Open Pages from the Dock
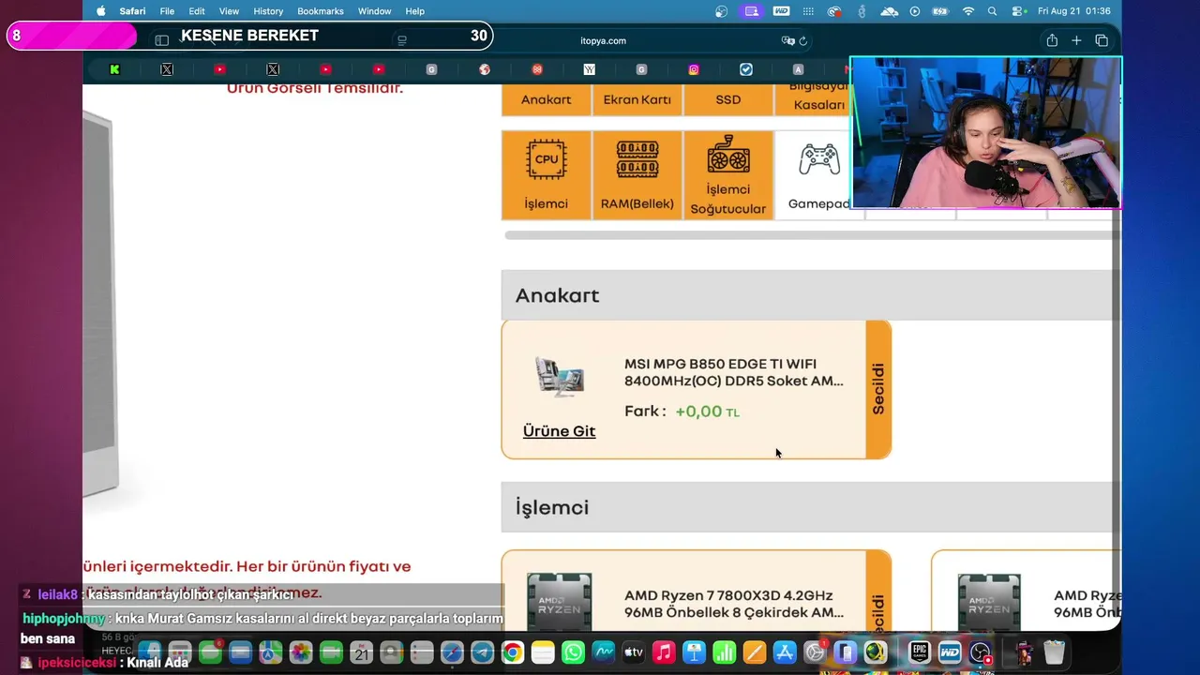 point(754,652)
